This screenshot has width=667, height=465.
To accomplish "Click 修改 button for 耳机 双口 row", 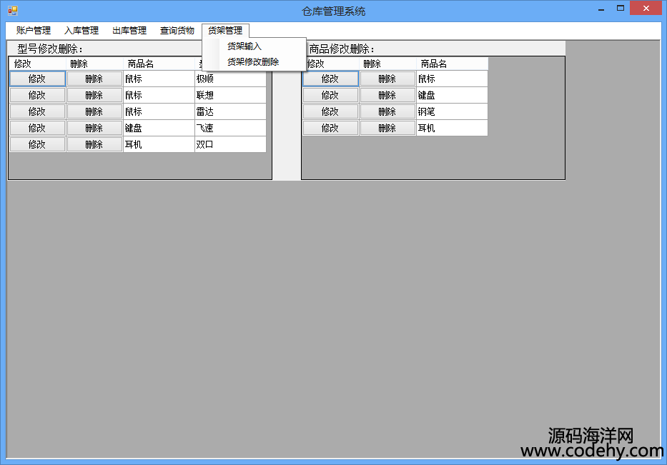I will (x=37, y=144).
